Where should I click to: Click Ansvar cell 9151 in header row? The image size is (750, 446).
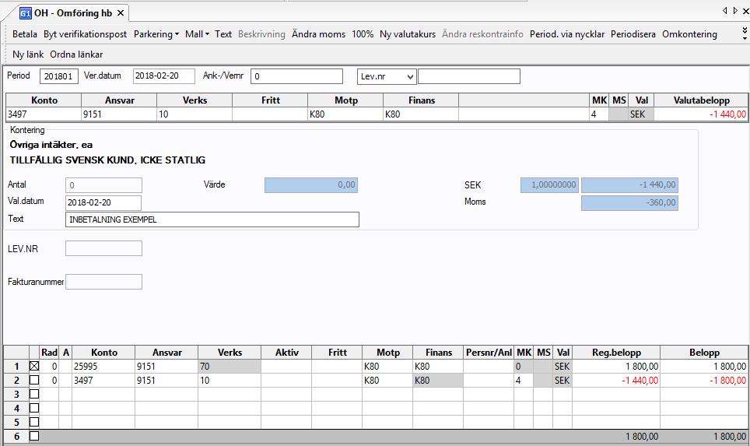(x=119, y=114)
